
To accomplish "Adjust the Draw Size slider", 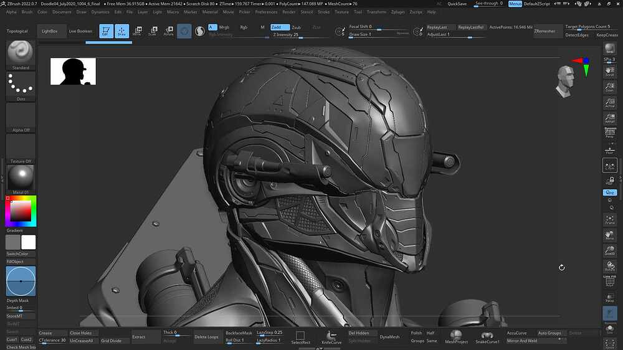I will point(379,35).
